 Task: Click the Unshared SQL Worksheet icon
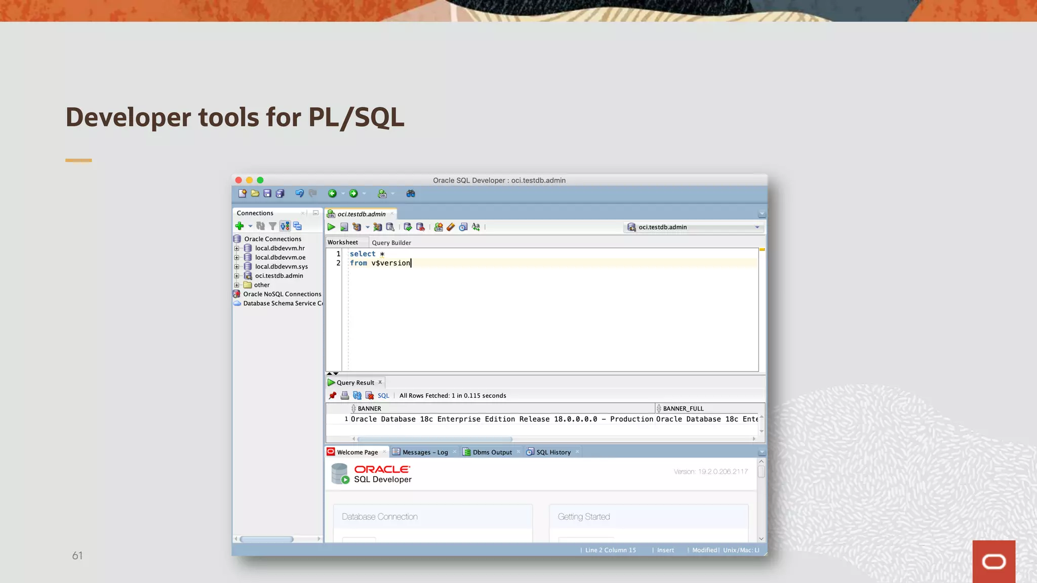click(x=438, y=227)
